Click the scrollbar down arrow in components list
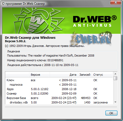 (115, 102)
